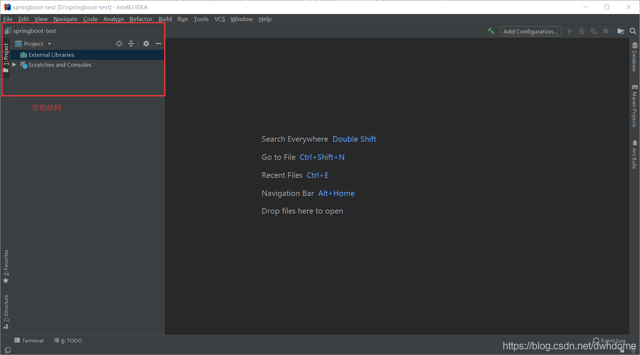Image resolution: width=640 pixels, height=355 pixels.
Task: Open the Help menu
Action: pos(265,19)
